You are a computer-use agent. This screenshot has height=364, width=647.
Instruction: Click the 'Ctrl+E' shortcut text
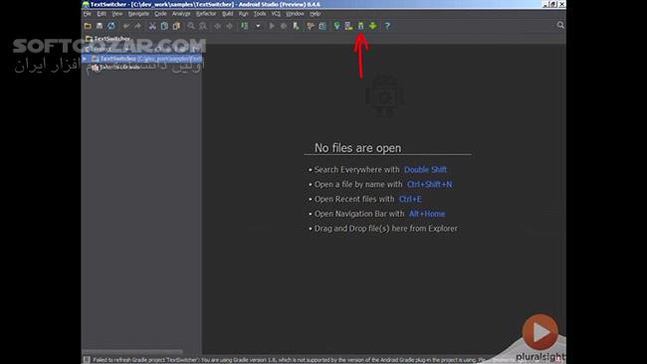(410, 199)
